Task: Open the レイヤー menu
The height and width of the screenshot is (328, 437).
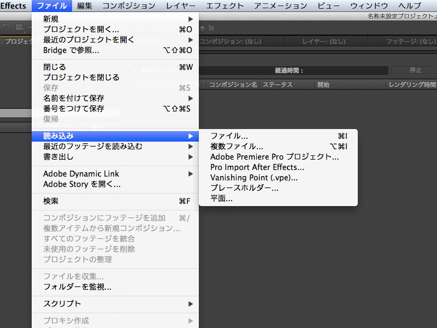Action: [x=181, y=5]
